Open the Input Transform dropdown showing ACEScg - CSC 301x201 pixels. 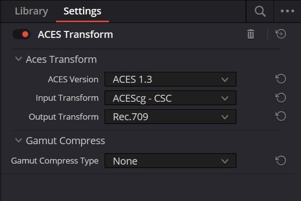[170, 98]
